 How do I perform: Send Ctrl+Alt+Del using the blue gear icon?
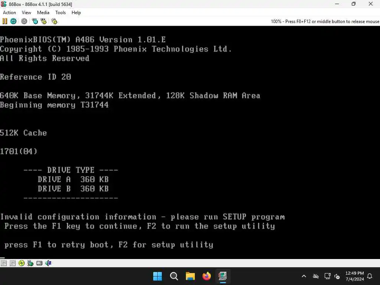pos(35,21)
